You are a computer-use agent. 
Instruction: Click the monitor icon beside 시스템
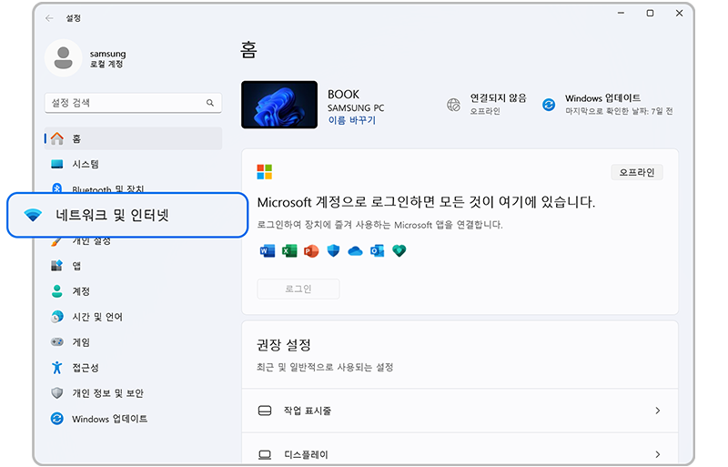coord(57,164)
